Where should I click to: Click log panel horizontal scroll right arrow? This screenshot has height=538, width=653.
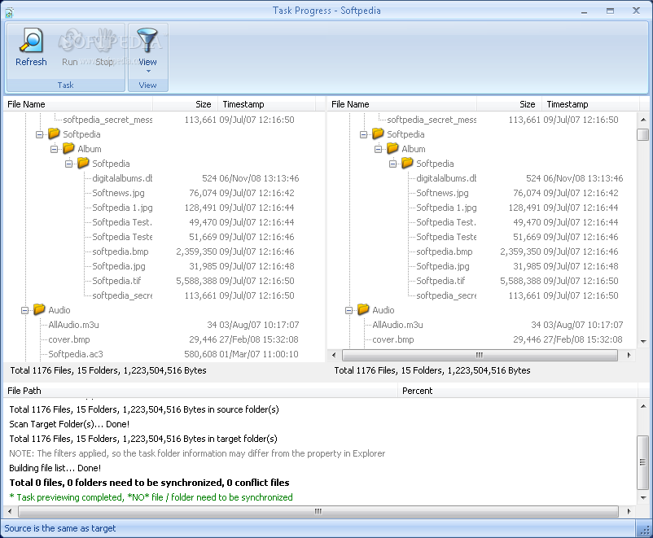(629, 511)
